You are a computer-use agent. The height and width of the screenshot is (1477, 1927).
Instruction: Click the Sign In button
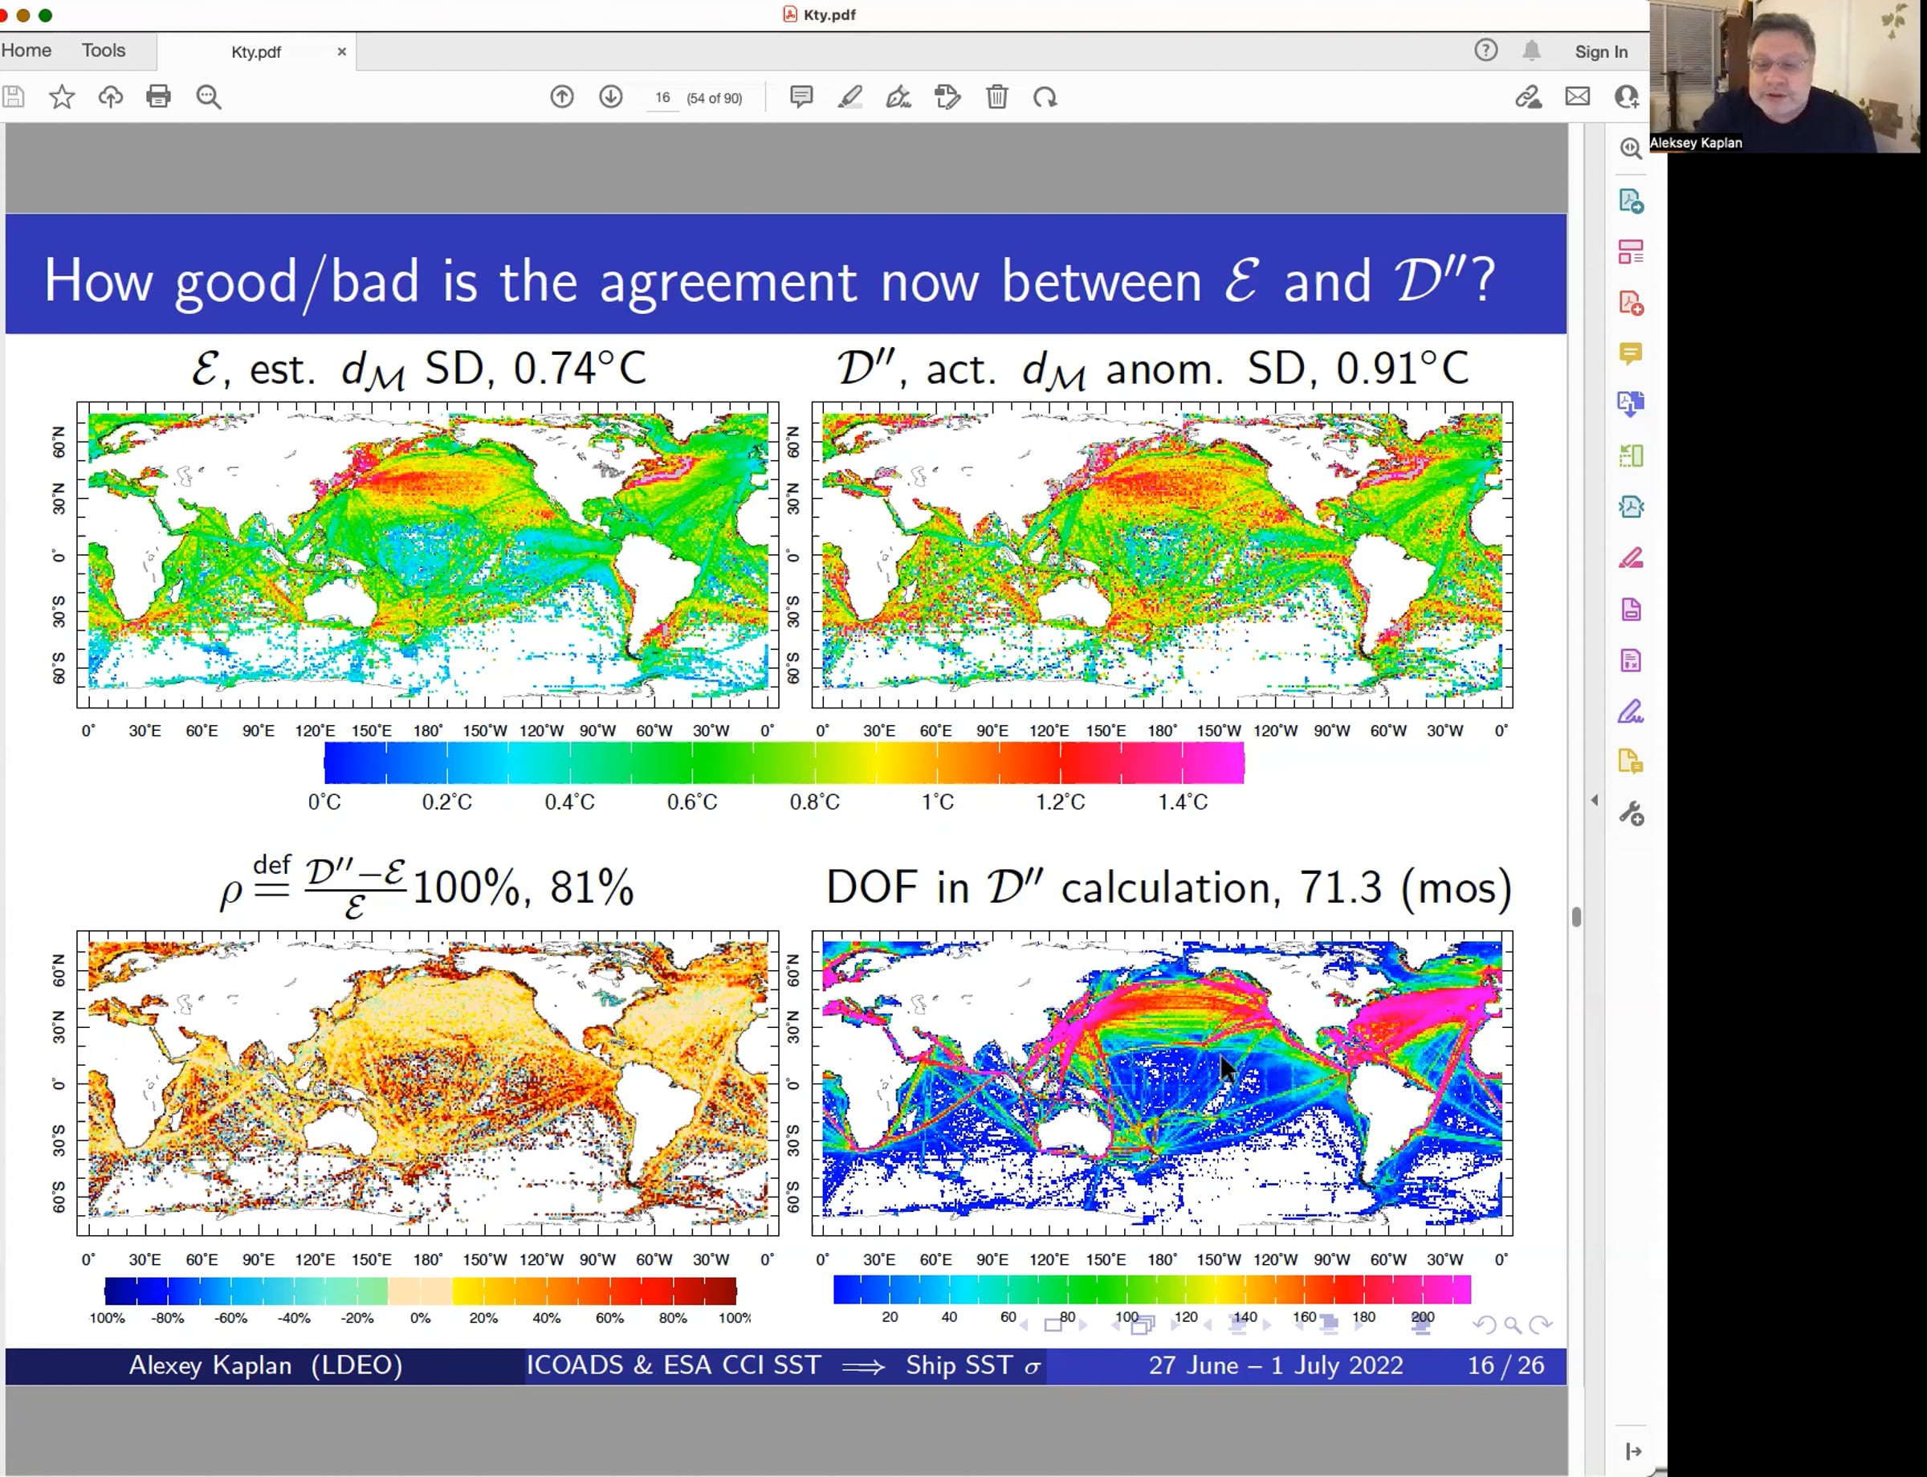tap(1601, 52)
